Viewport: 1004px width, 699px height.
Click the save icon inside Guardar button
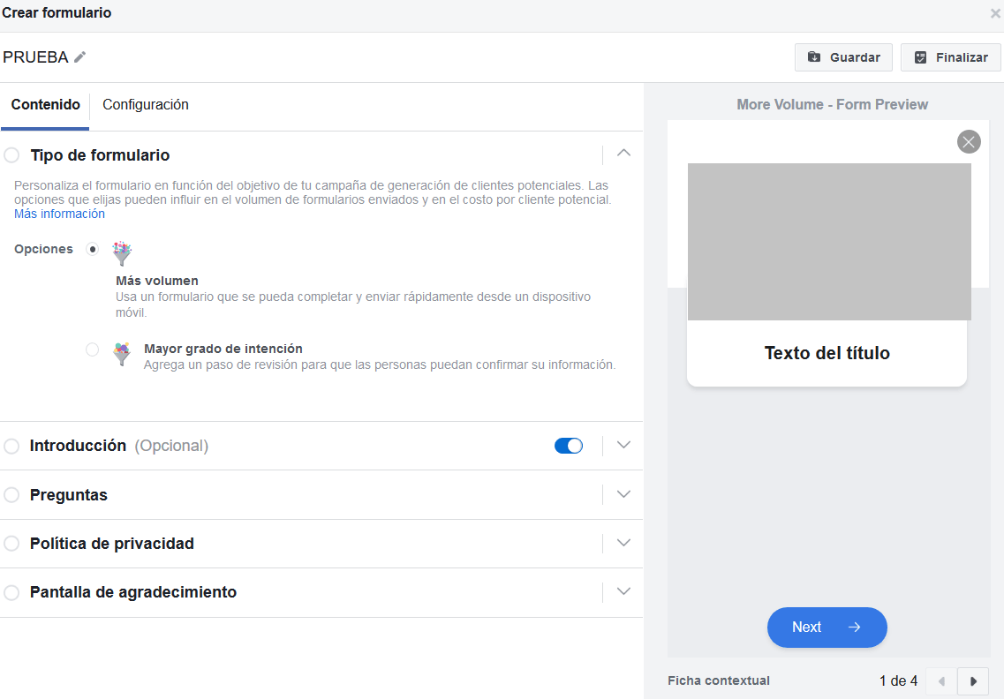[x=815, y=56]
